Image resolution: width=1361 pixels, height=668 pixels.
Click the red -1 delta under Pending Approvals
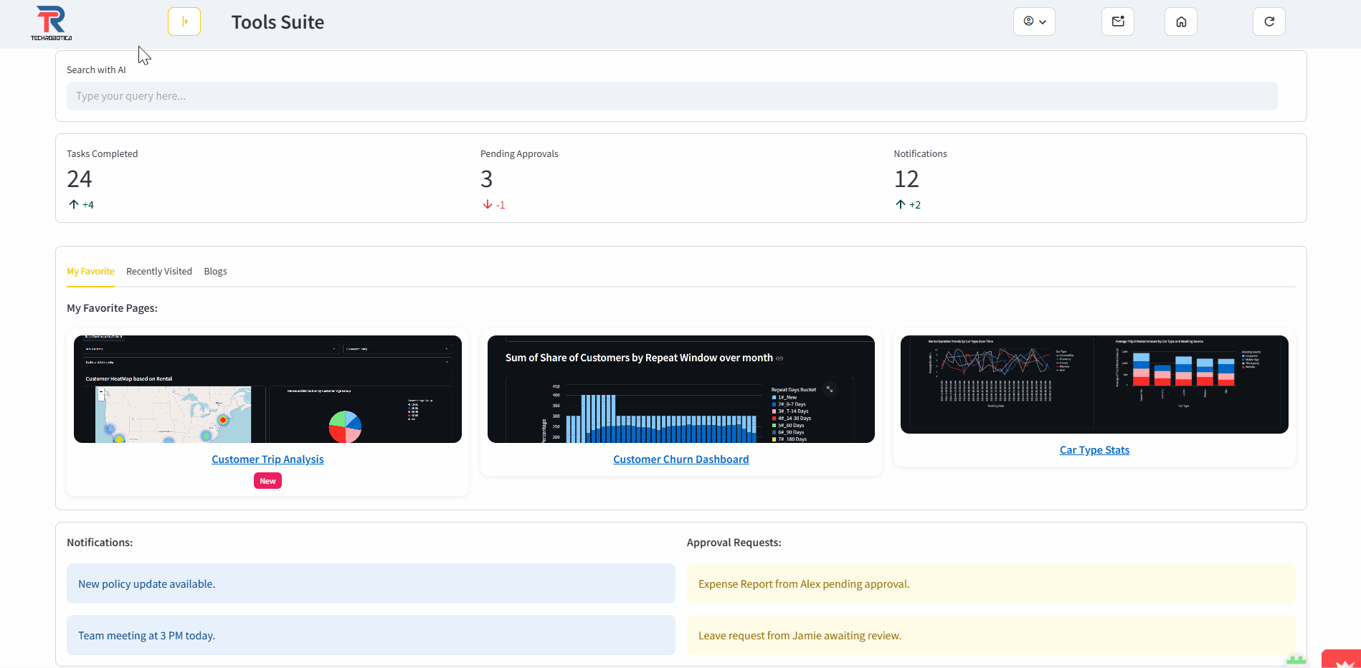click(x=494, y=205)
